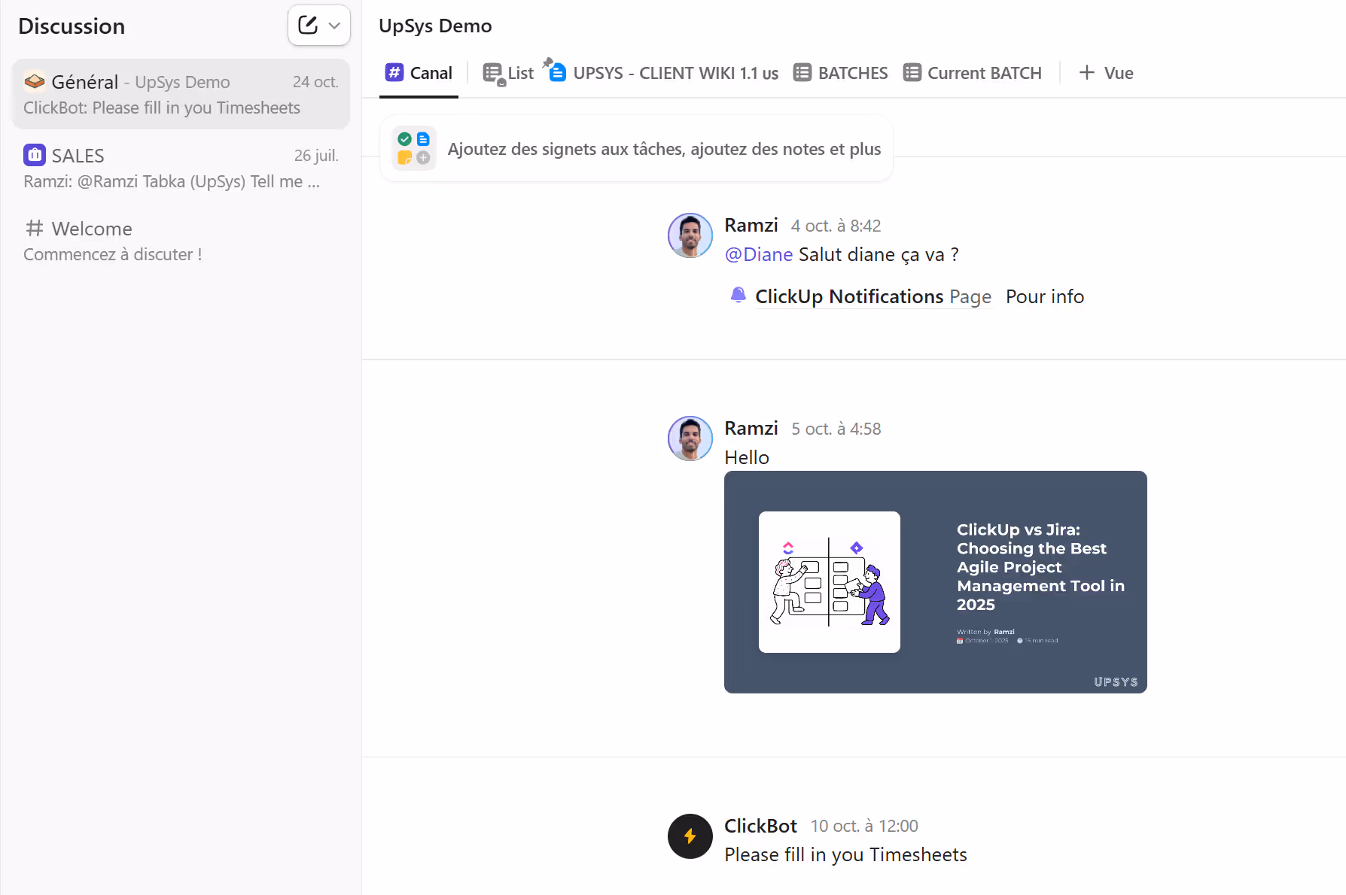Open the ClickUp vs Jira article image

(935, 581)
